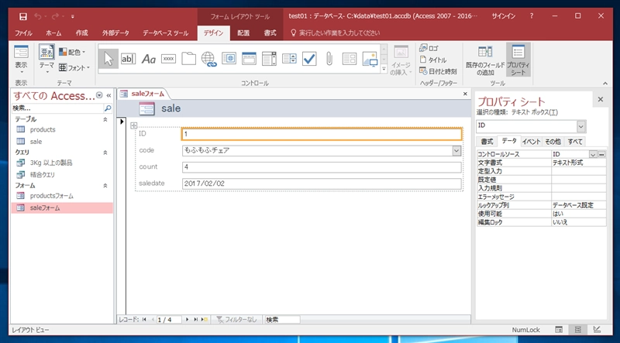The image size is (620, 343).
Task: Open the File (ファイル) tab
Action: [x=23, y=33]
